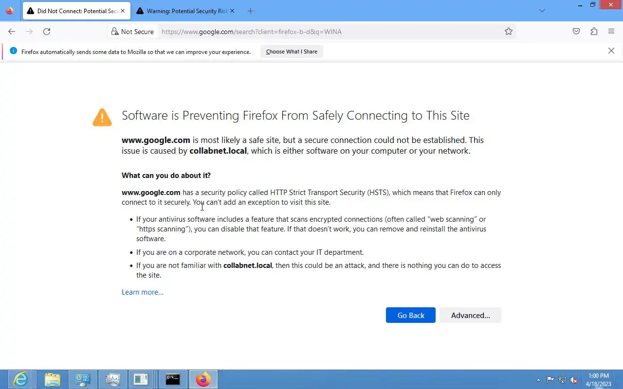Open the fourth taskbar pinned app icon
The image size is (623, 389).
[112, 379]
